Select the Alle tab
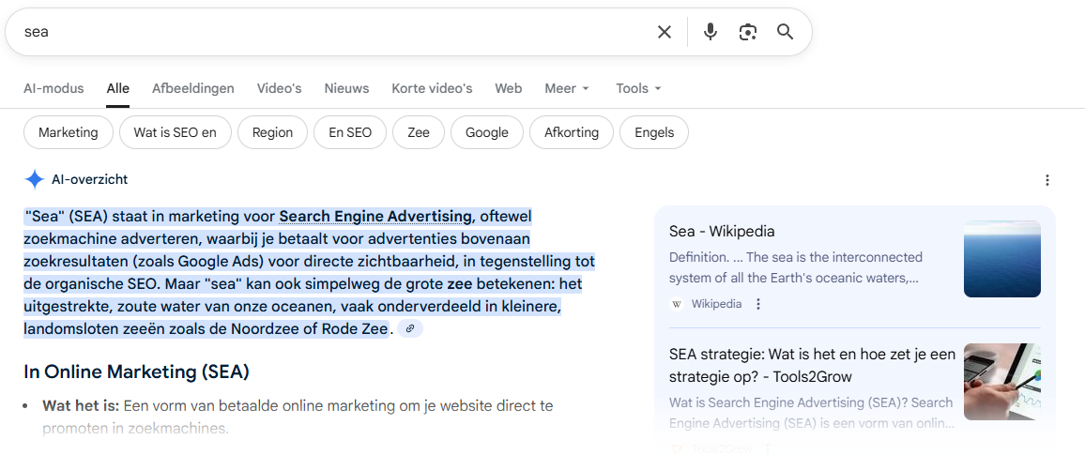1085x455 pixels. (117, 88)
